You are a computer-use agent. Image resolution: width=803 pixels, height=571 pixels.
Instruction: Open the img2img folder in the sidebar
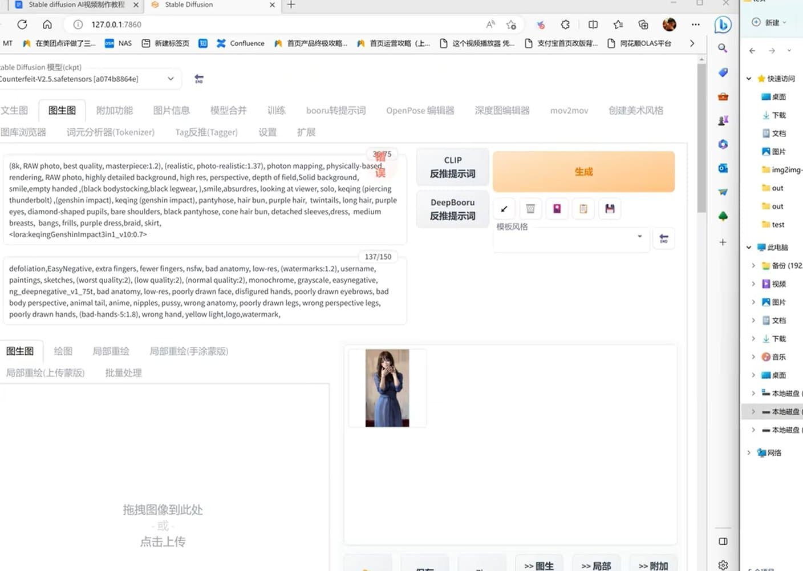[784, 169]
